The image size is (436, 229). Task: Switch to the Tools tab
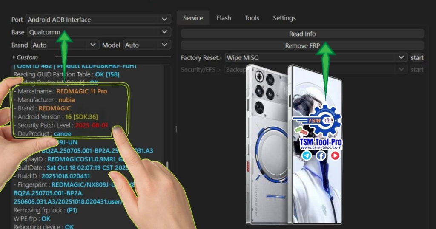tap(252, 18)
